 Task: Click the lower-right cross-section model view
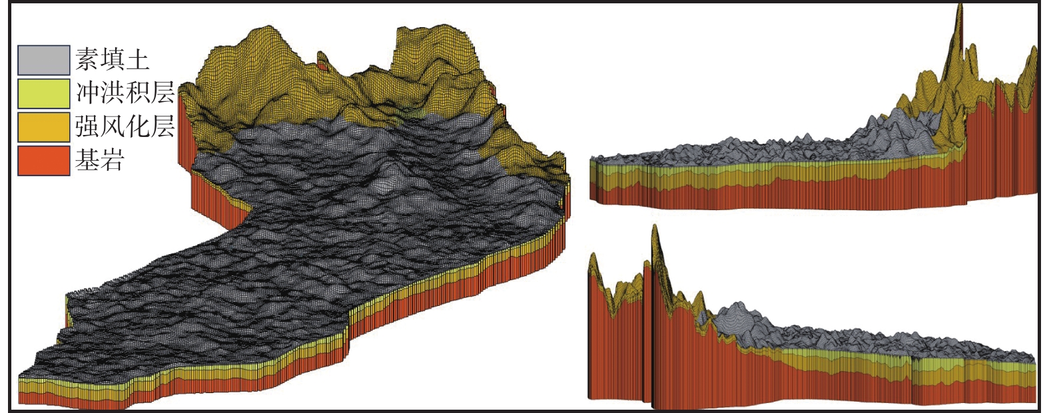[813, 316]
